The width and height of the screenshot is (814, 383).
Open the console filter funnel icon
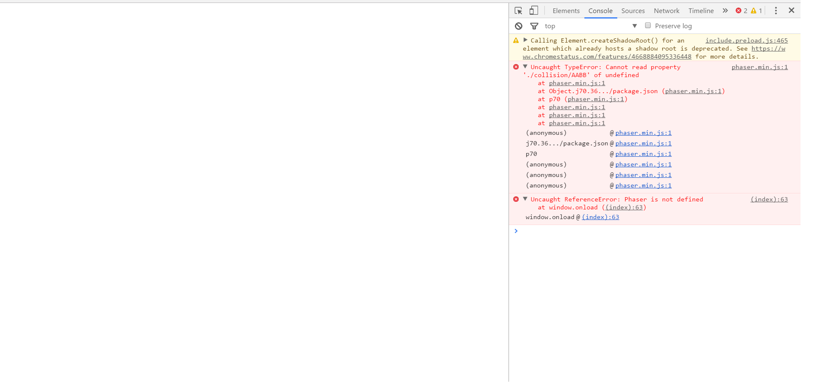(x=534, y=26)
